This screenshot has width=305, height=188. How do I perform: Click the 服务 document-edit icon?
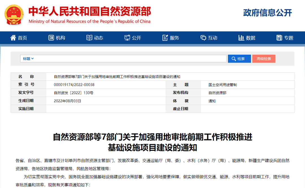pyautogui.click(x=165, y=38)
